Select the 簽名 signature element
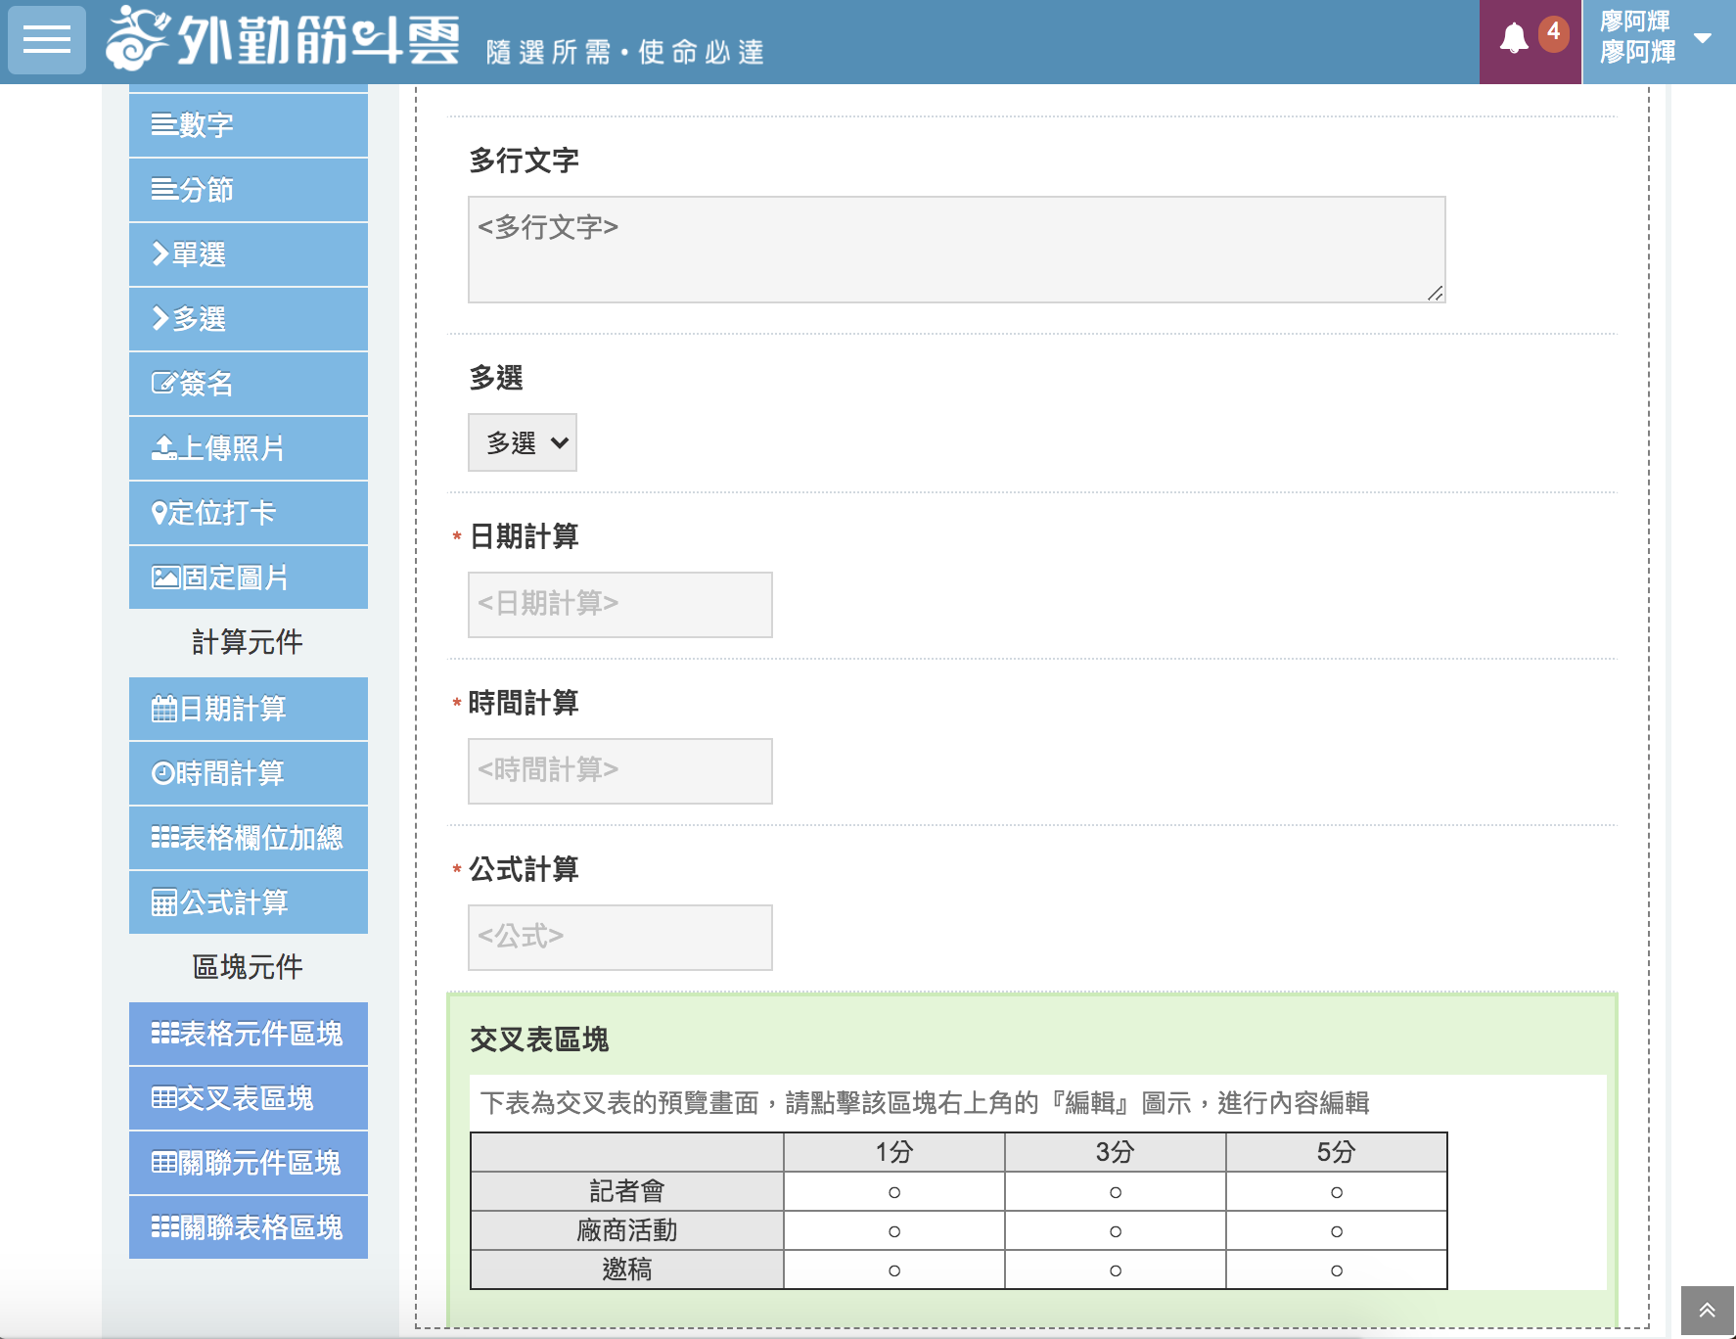 [248, 384]
